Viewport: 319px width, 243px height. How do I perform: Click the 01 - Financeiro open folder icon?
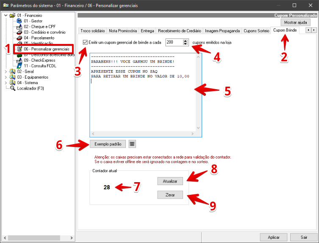point(12,15)
